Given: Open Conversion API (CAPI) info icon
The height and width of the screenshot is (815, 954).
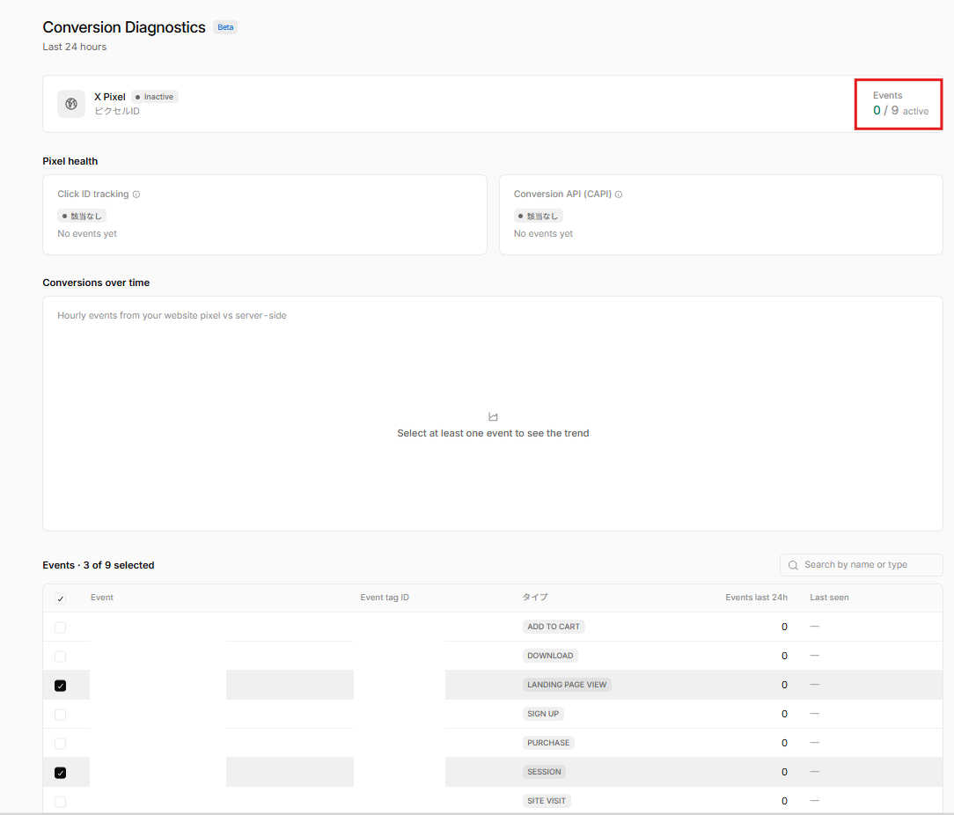Looking at the screenshot, I should pos(618,195).
